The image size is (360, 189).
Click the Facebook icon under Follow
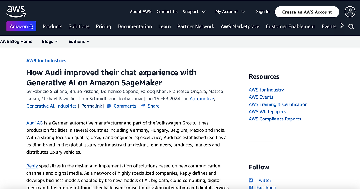pos(251,187)
